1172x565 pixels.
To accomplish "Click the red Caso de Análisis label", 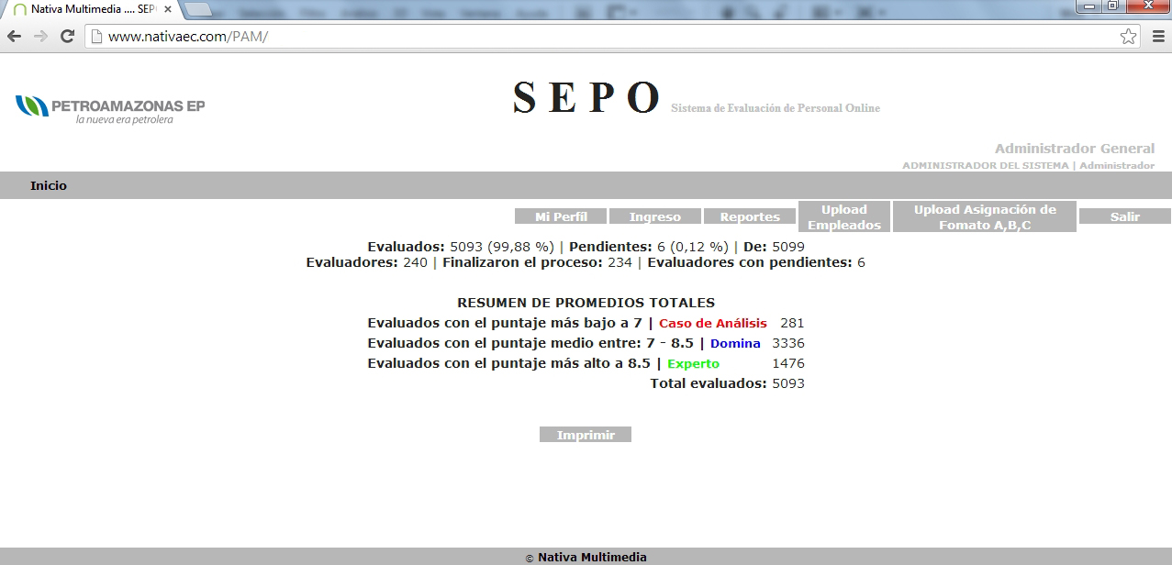I will [712, 324].
